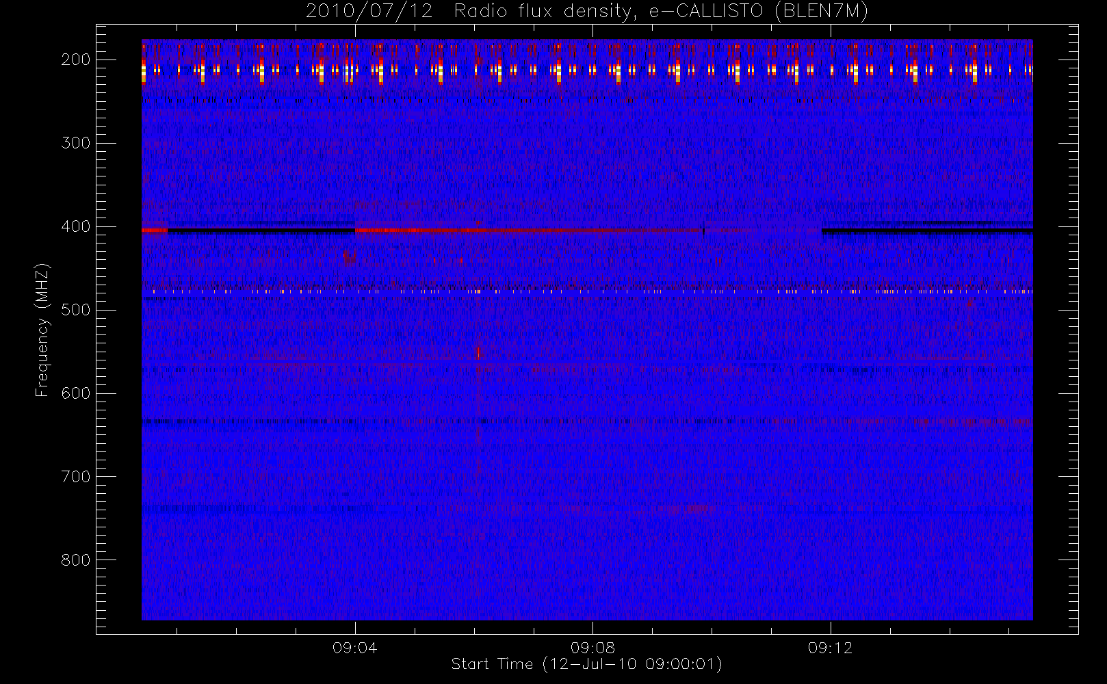
Task: Click the 600 frequency tick label
Action: pos(75,393)
